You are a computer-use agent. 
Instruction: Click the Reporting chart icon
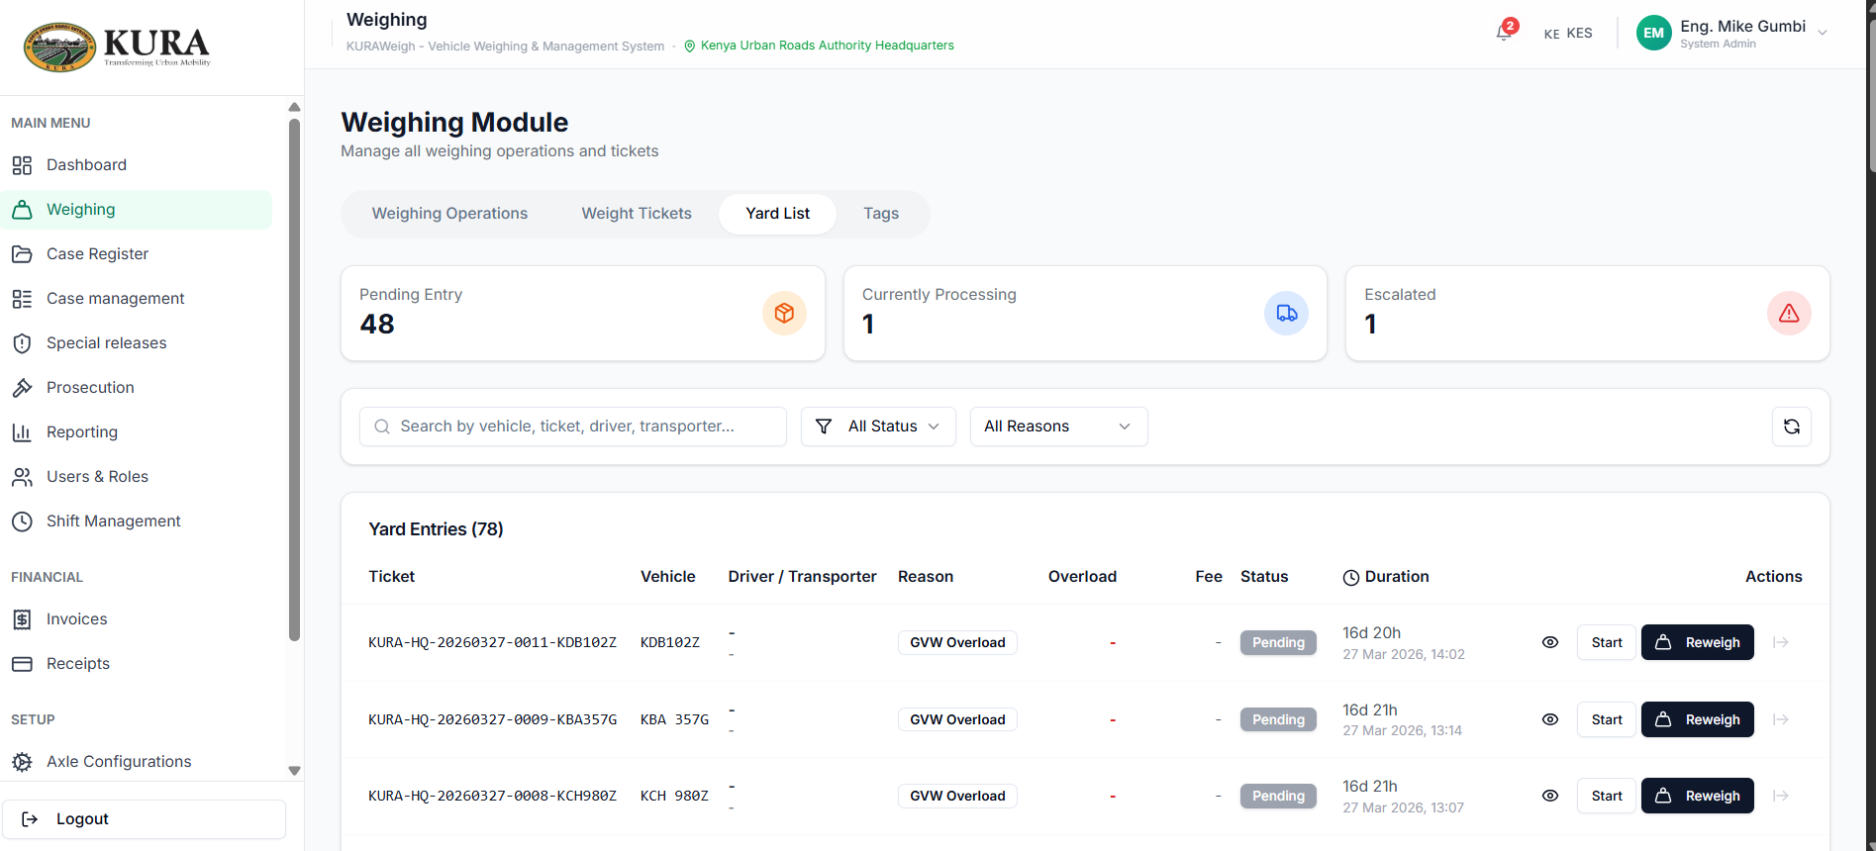pos(22,432)
